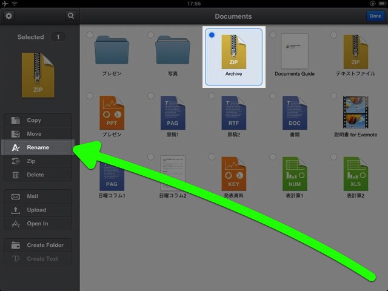Click the selected count badge 1
Screen dimensions: 388x291
coord(58,37)
